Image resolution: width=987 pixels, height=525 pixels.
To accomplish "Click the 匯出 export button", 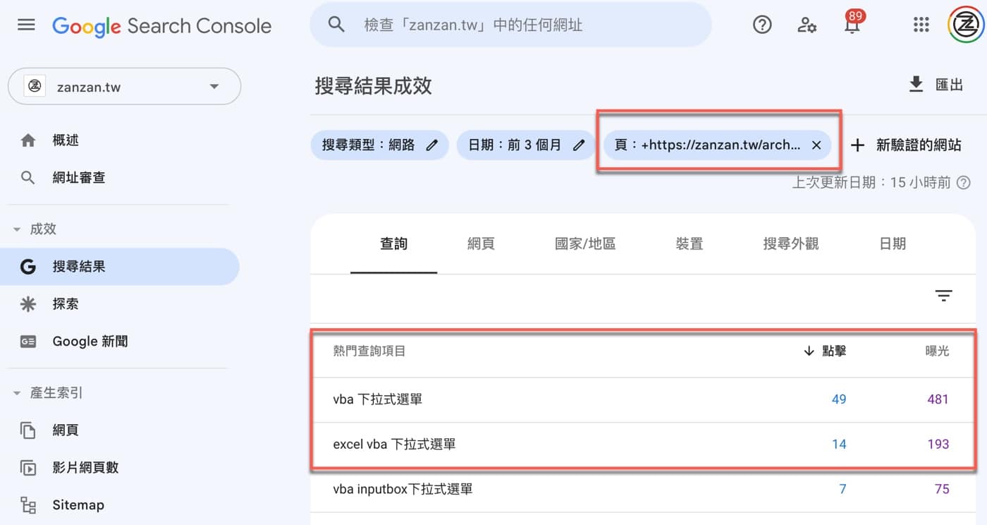I will coord(936,85).
